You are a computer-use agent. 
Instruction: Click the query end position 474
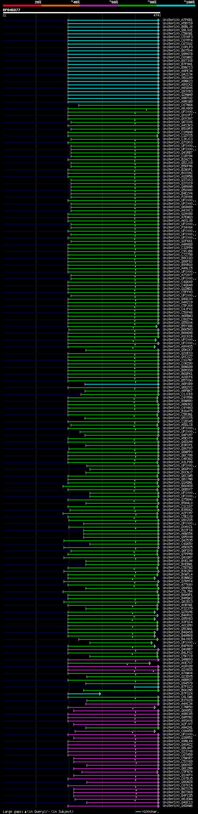156,15
